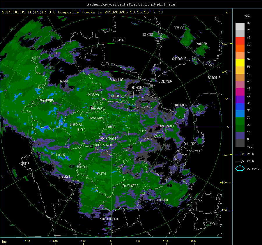Click the yellow 24SR arrow legend icon

tap(240, 154)
